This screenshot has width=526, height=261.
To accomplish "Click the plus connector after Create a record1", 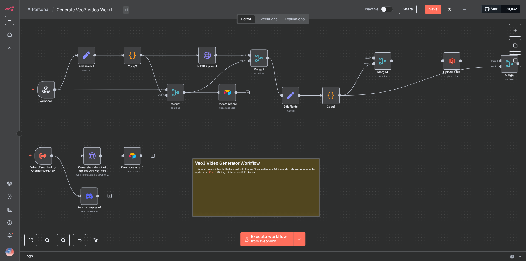I will tap(153, 156).
